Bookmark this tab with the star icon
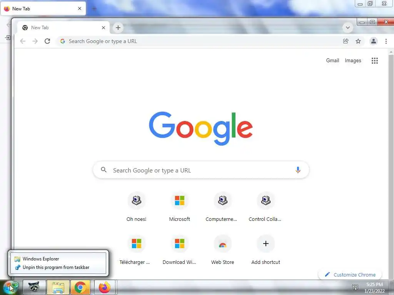The height and width of the screenshot is (295, 394). tap(358, 41)
